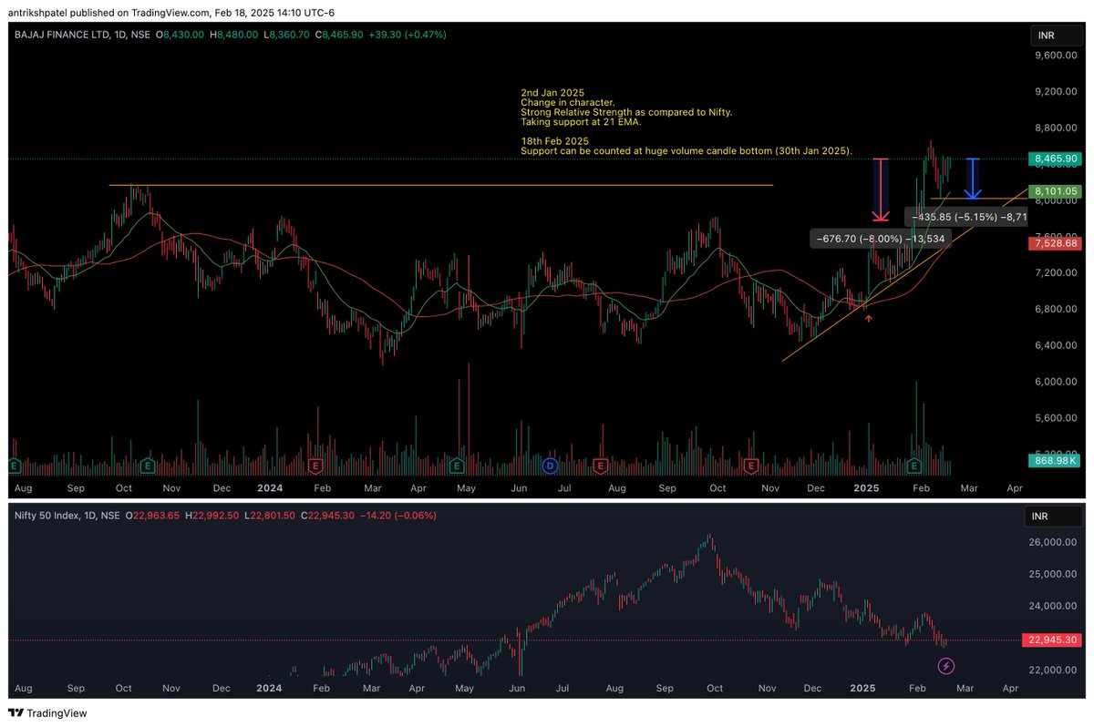Click the blue dividend D marker near Jul 2024
This screenshot has height=727, width=1094.
(x=550, y=466)
